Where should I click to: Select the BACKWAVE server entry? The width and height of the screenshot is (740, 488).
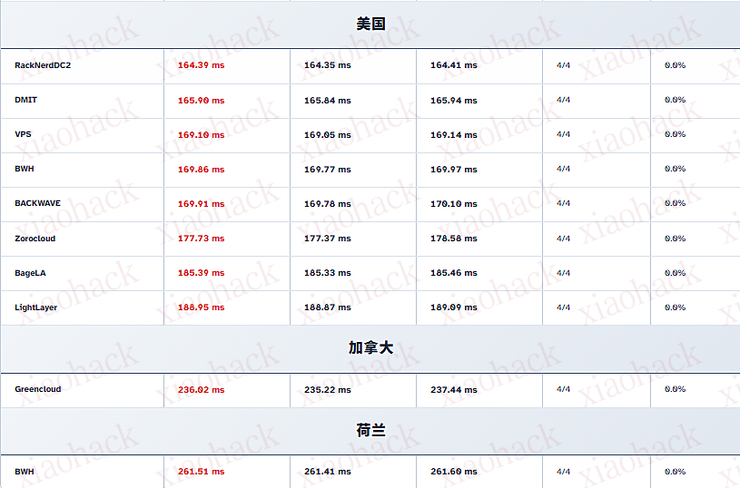pos(37,204)
